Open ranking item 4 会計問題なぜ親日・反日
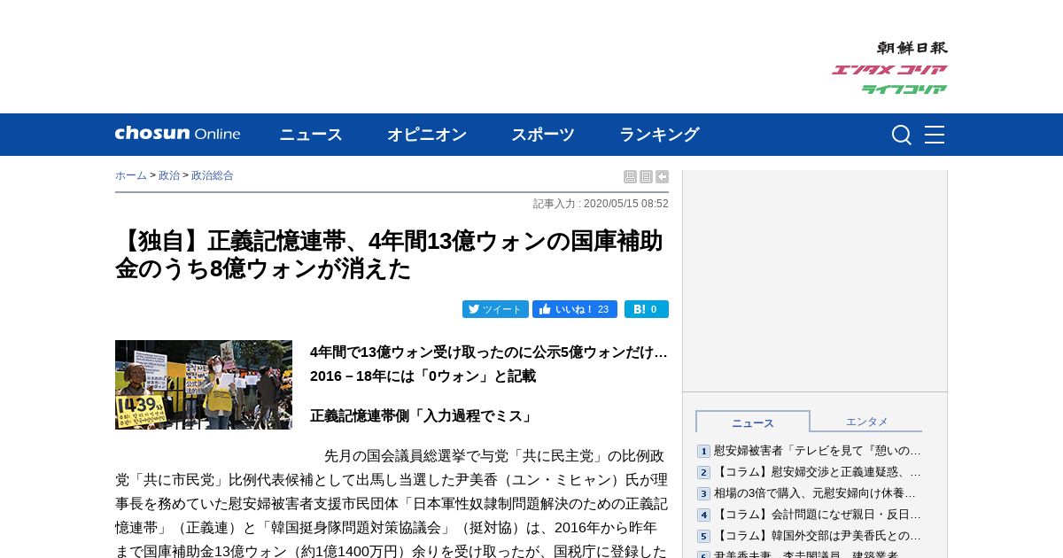Image resolution: width=1063 pixels, height=558 pixels. pyautogui.click(x=818, y=515)
